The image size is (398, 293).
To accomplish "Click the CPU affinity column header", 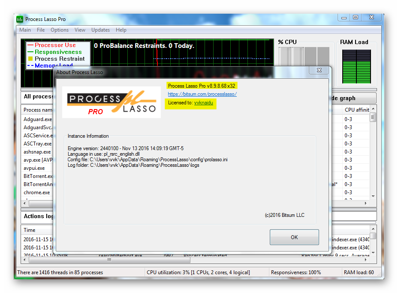I will click(357, 110).
